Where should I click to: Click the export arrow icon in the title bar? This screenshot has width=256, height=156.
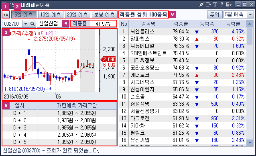coord(208,4)
